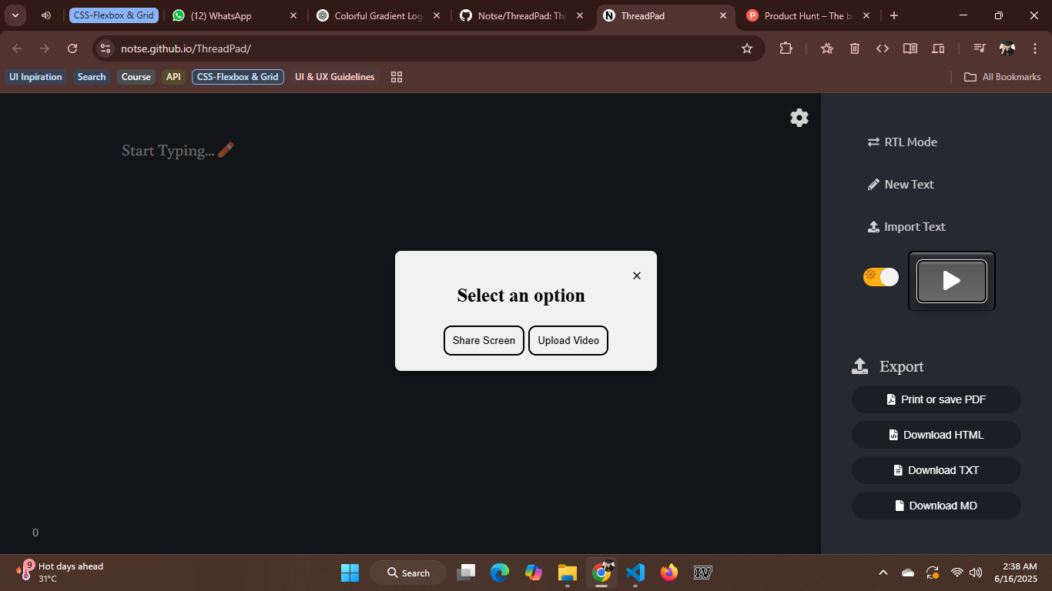Click the screen and phone extension icon

(x=938, y=48)
